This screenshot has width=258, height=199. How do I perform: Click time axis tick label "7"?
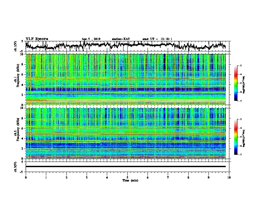[168, 178]
